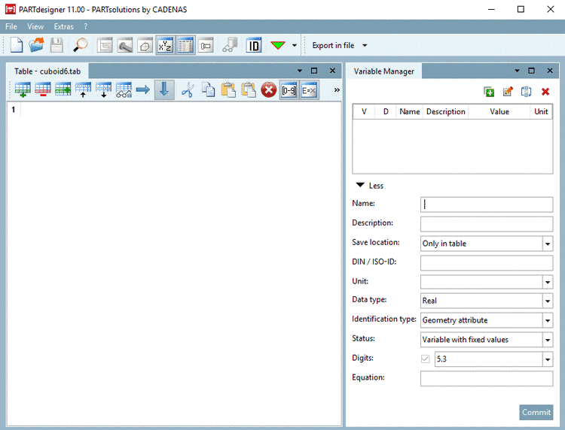The height and width of the screenshot is (430, 565).
Task: Collapse details with the Less triangle
Action: coord(360,185)
